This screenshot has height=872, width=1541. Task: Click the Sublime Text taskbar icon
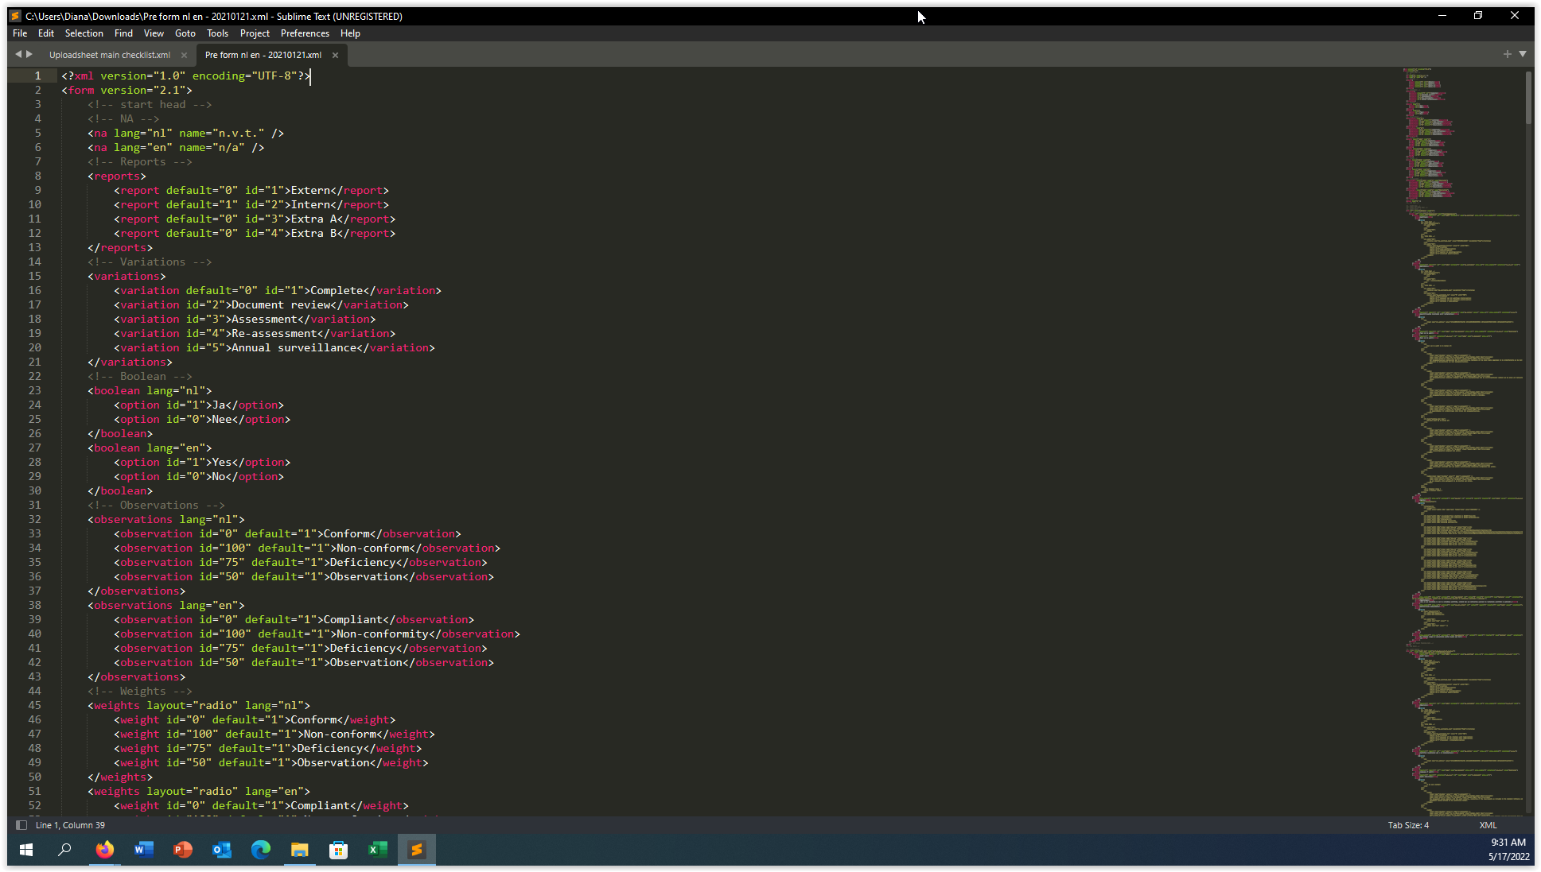pyautogui.click(x=416, y=850)
